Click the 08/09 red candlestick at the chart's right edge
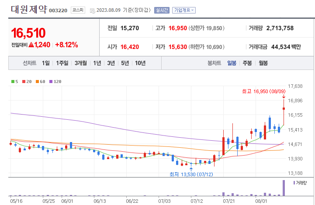315x205 pixels. coord(284,112)
